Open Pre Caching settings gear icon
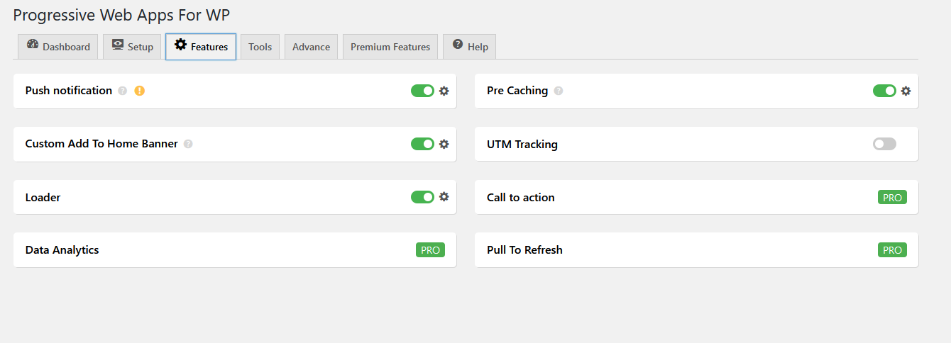 pyautogui.click(x=906, y=91)
